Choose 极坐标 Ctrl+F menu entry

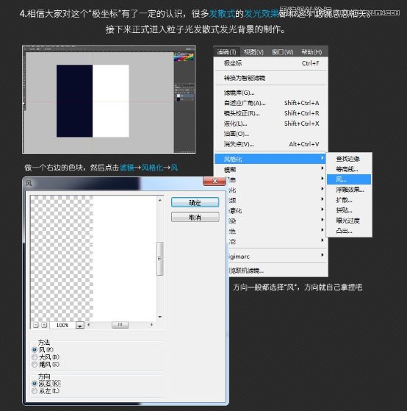tap(271, 63)
